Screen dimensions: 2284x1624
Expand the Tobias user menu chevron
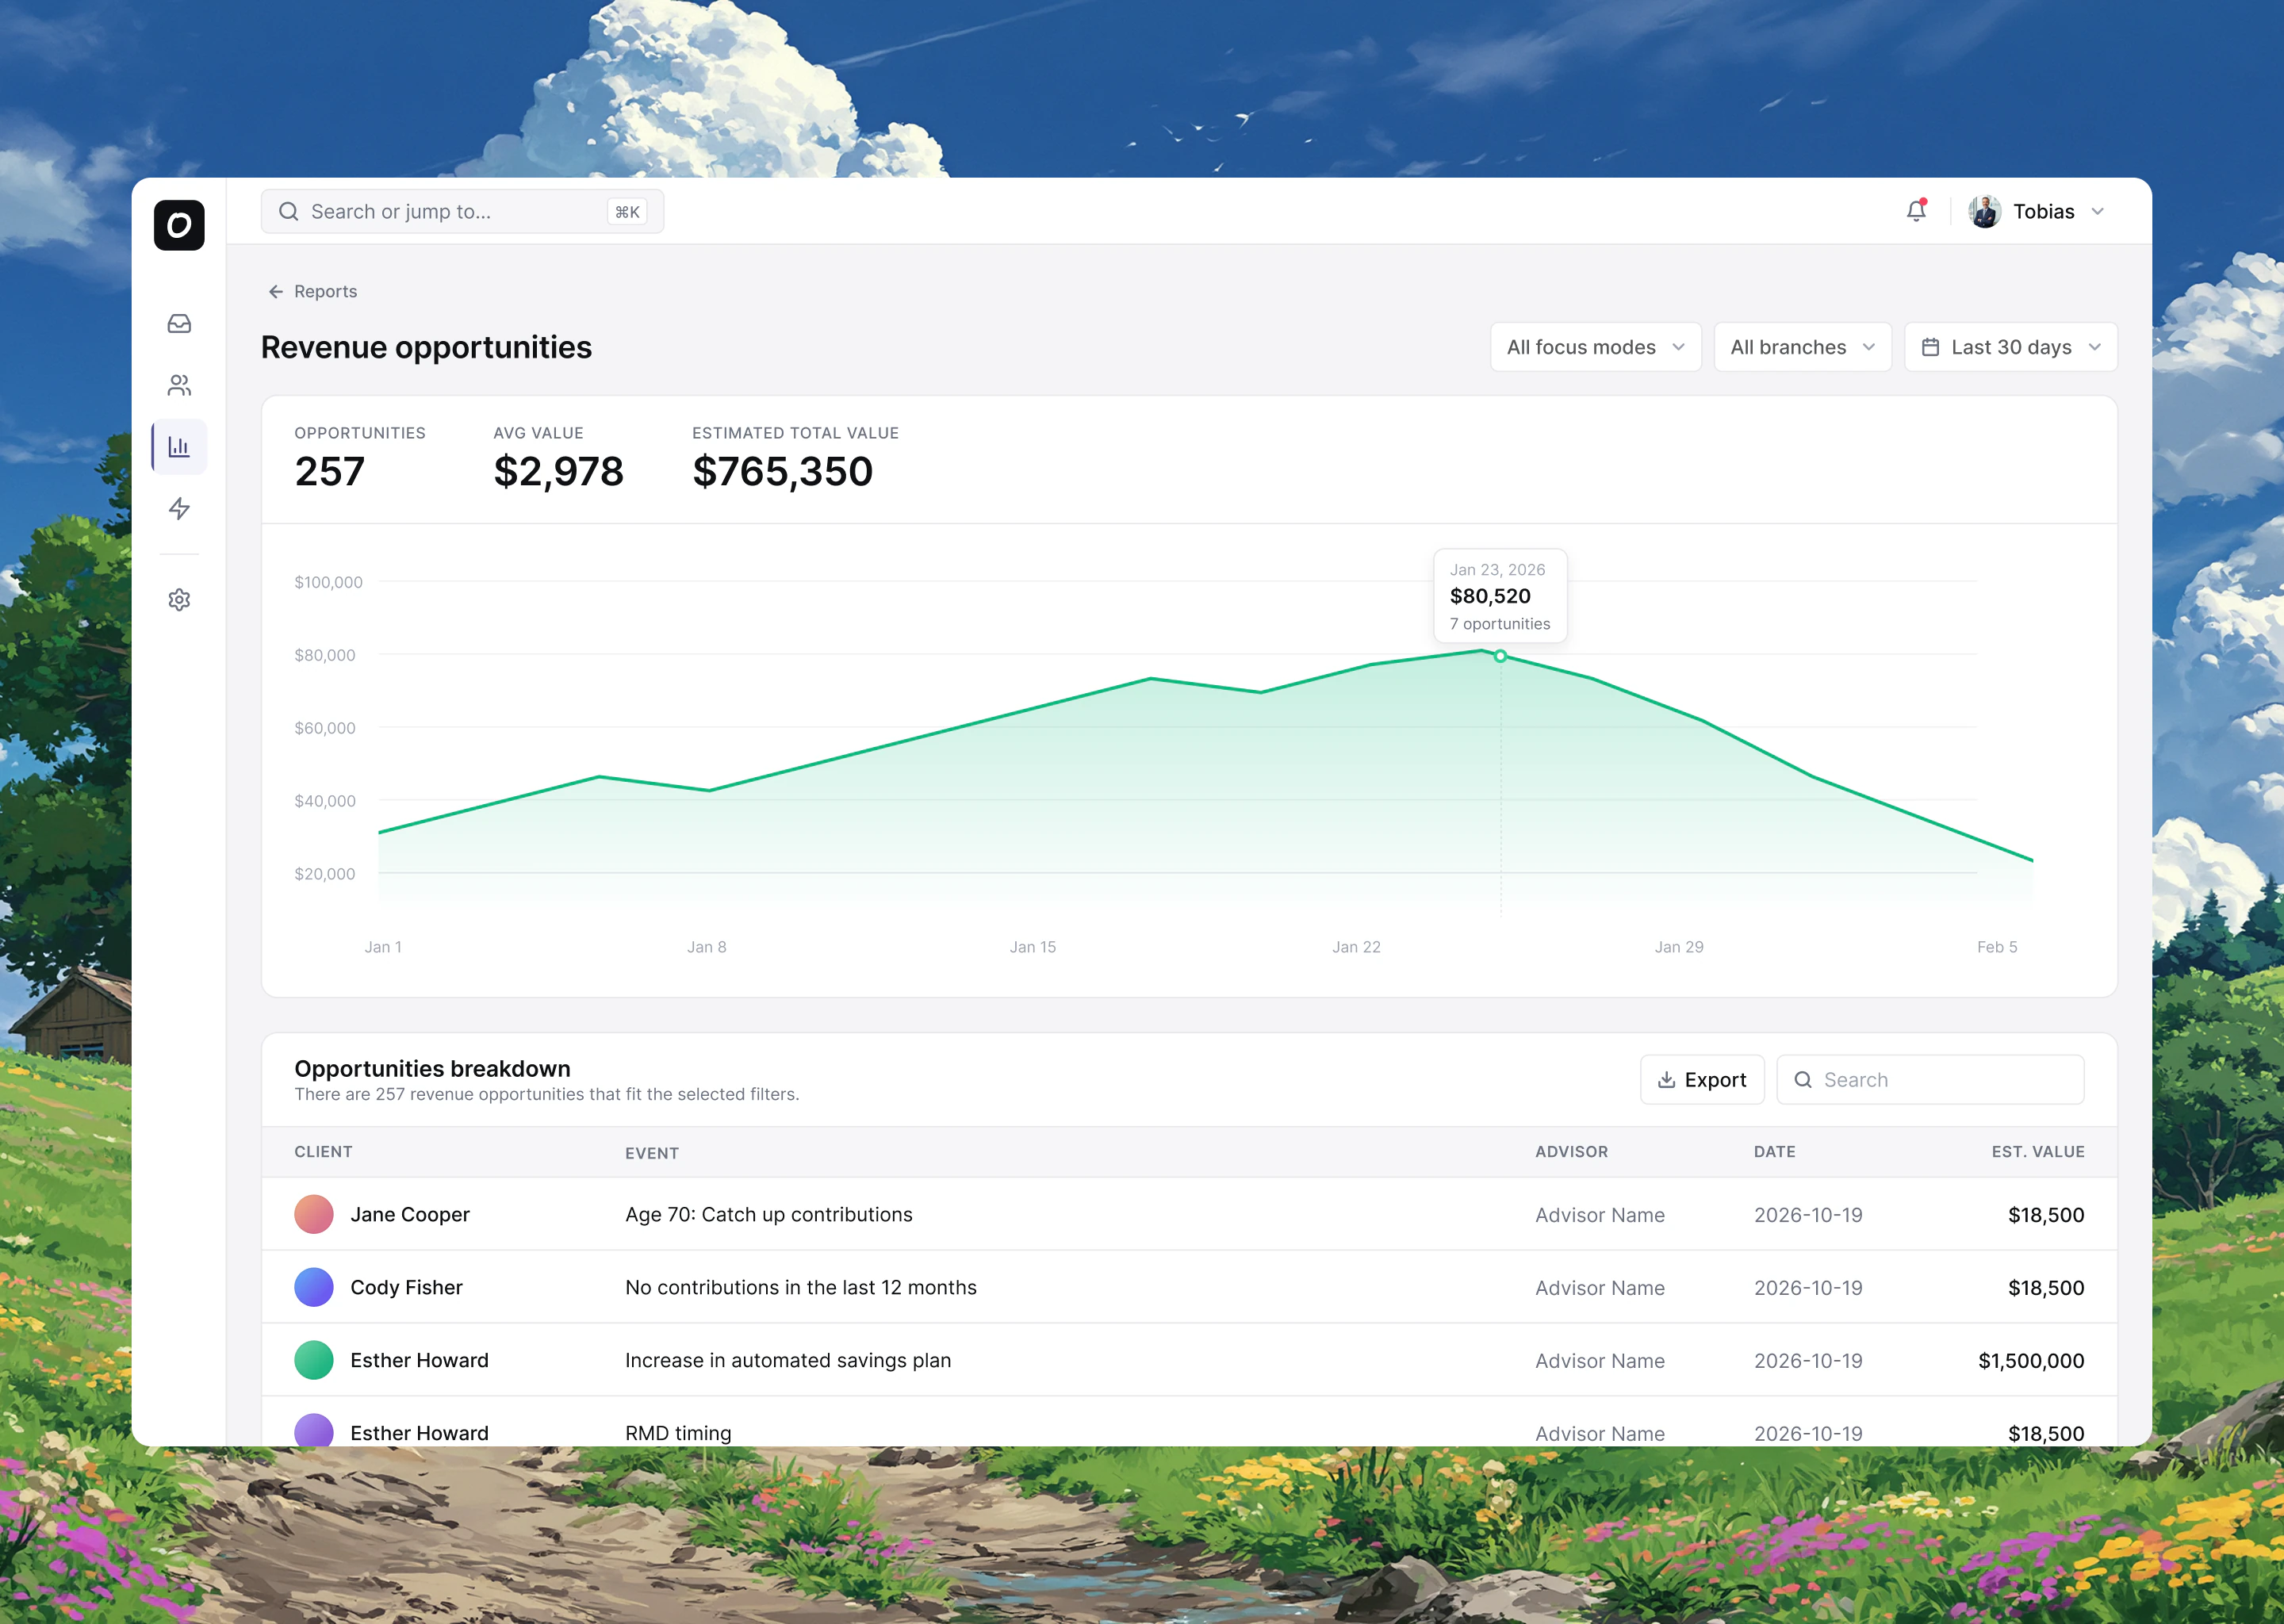click(x=2098, y=212)
